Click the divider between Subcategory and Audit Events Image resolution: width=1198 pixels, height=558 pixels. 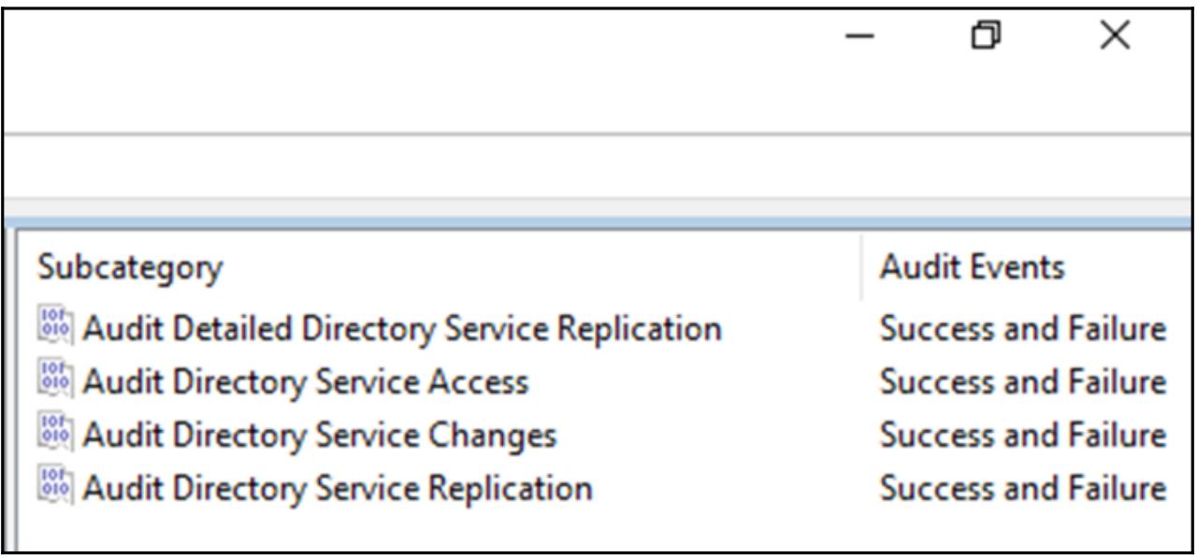coord(861,268)
